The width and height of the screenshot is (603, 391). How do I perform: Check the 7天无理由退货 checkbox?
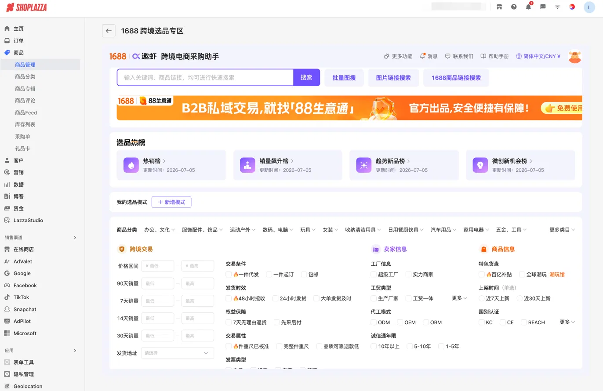229,322
